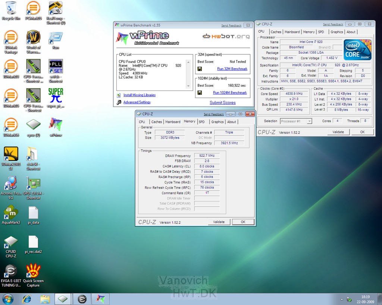
Task: Open the PCMark05 desktop shortcut
Action: [x=33, y=11]
